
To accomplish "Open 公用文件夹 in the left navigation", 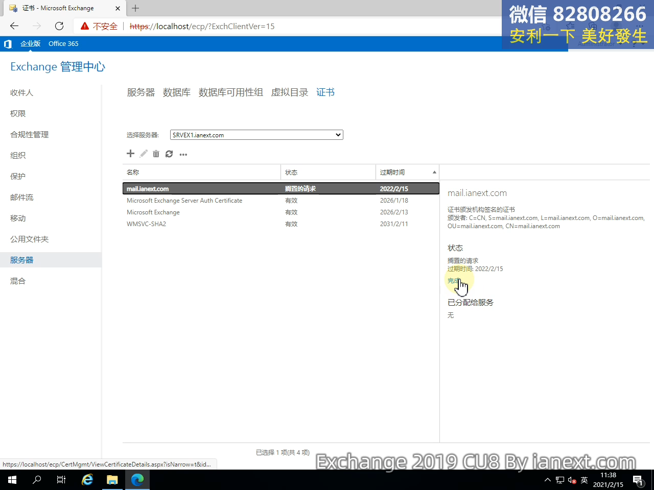I will click(29, 239).
